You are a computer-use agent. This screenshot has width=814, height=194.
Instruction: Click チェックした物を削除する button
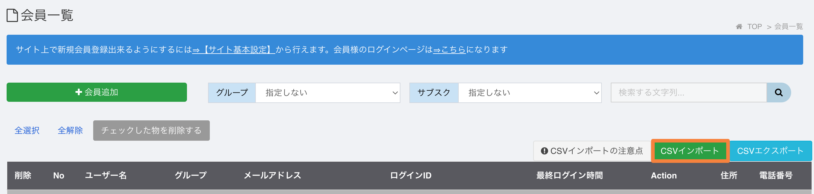[x=151, y=131]
